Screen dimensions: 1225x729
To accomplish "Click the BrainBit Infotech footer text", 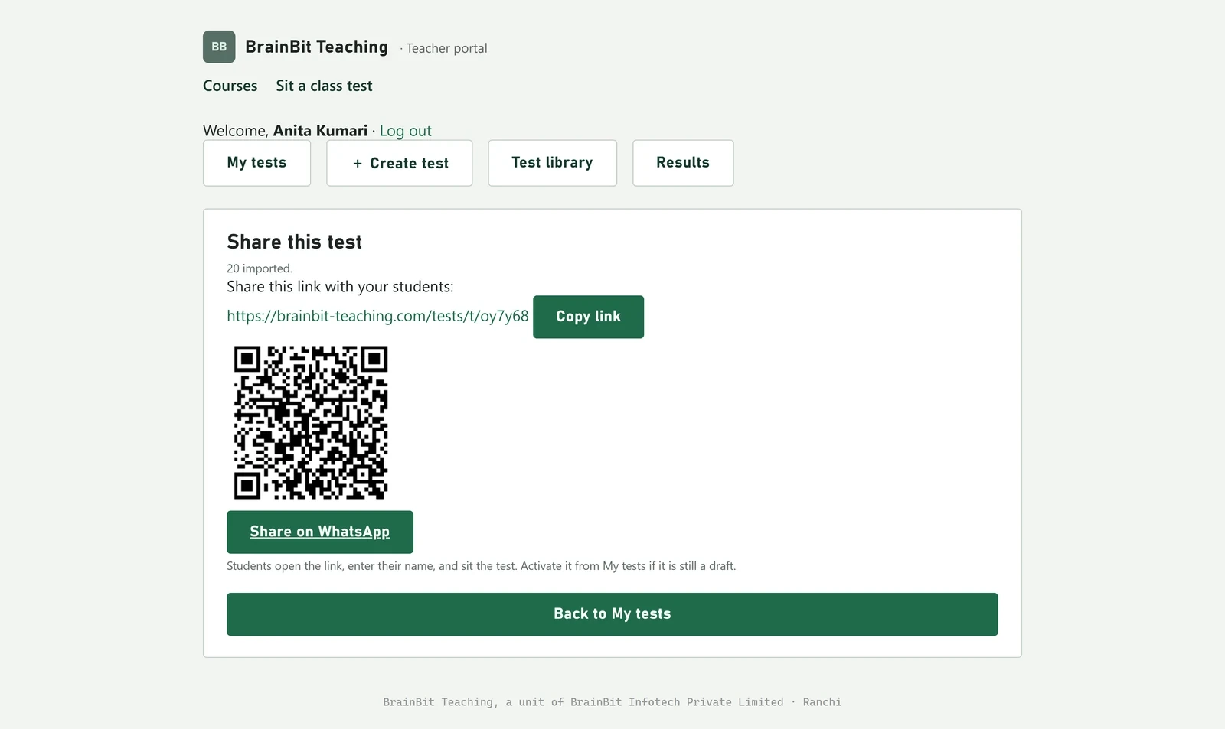I will (x=612, y=702).
